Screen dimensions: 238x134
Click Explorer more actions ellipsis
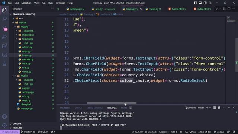[x=52, y=9]
